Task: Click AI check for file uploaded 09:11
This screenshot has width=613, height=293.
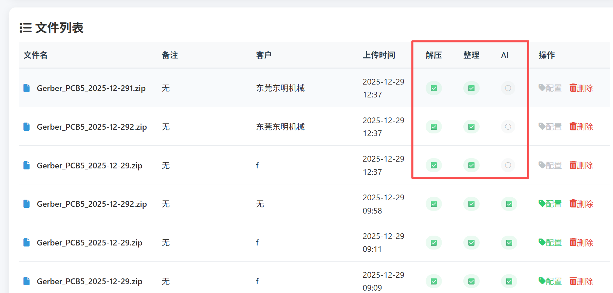Action: point(509,243)
